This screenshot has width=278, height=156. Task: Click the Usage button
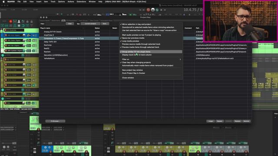(x=210, y=121)
